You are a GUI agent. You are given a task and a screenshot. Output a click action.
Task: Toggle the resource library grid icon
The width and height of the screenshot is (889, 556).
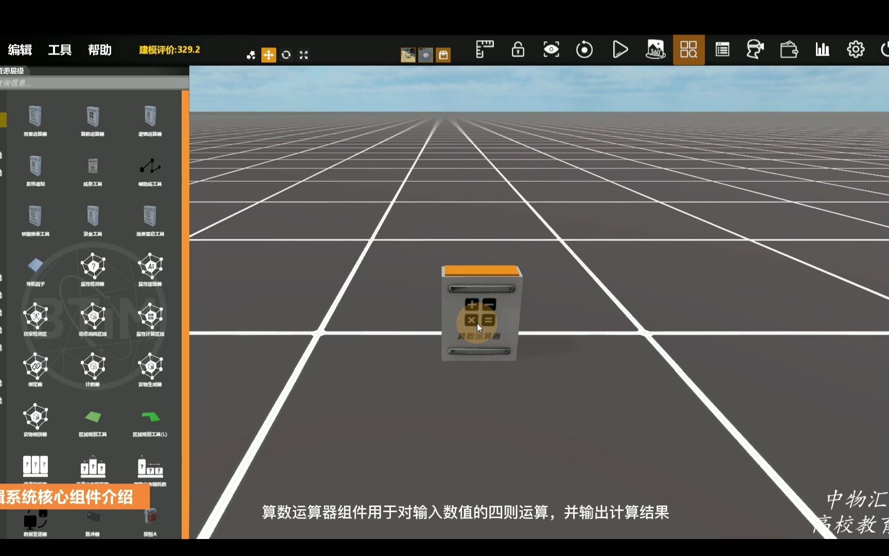[x=689, y=50]
